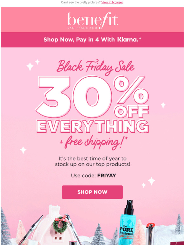Screen dimensions: 184x245
Task: Open the Pay in 4 With Klarna banner
Action: [x=92, y=40]
